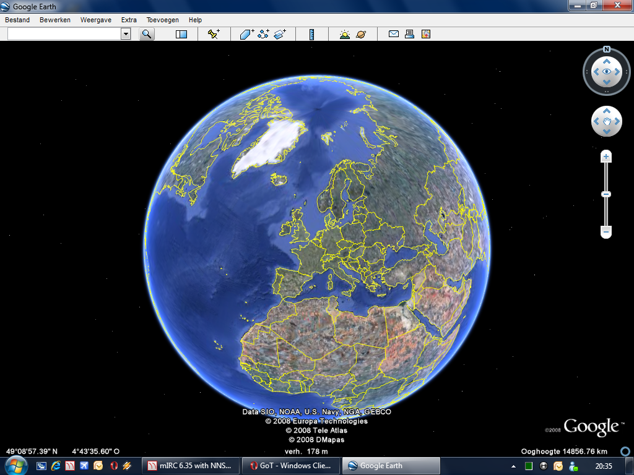
Task: Click the zoom slider handle
Action: [x=606, y=194]
